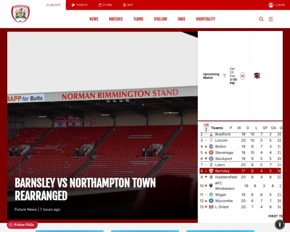Viewport: 290px width, 232px height.
Task: Expand the Hospitality navigation item
Action: [x=205, y=19]
